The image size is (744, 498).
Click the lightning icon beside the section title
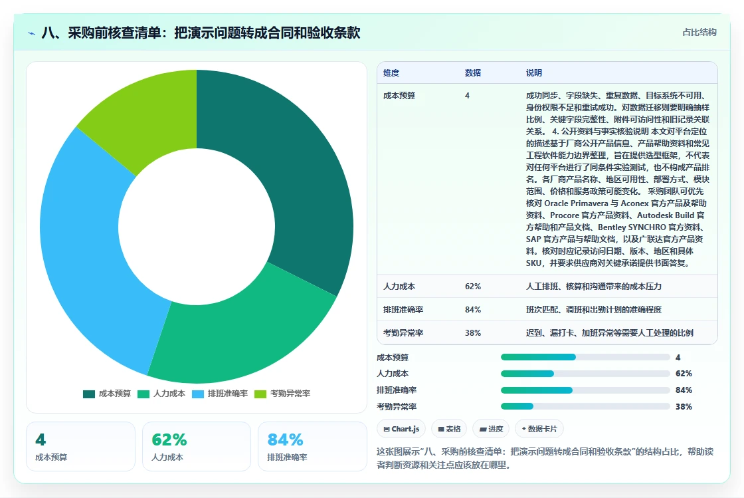32,33
